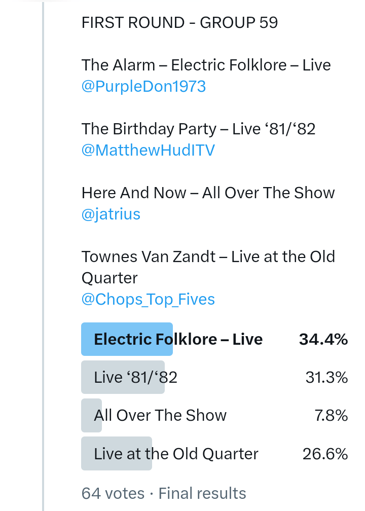Click the 'Final results' label

tap(202, 493)
